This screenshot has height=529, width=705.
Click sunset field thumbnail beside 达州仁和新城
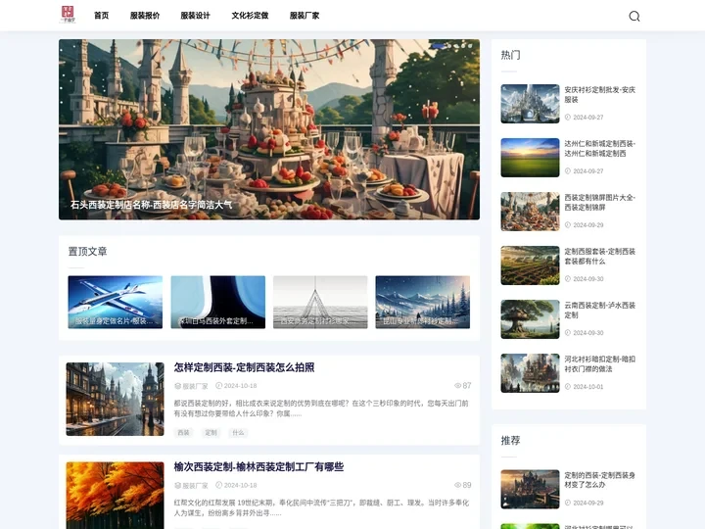point(530,158)
